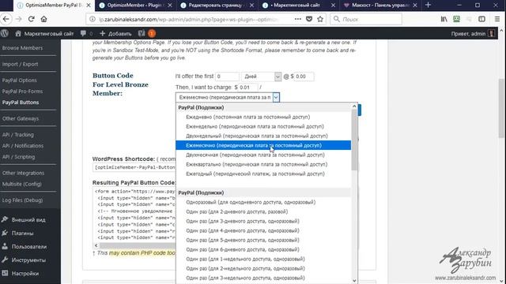
Task: Open Log Files (Debug) menu item
Action: pyautogui.click(x=22, y=200)
